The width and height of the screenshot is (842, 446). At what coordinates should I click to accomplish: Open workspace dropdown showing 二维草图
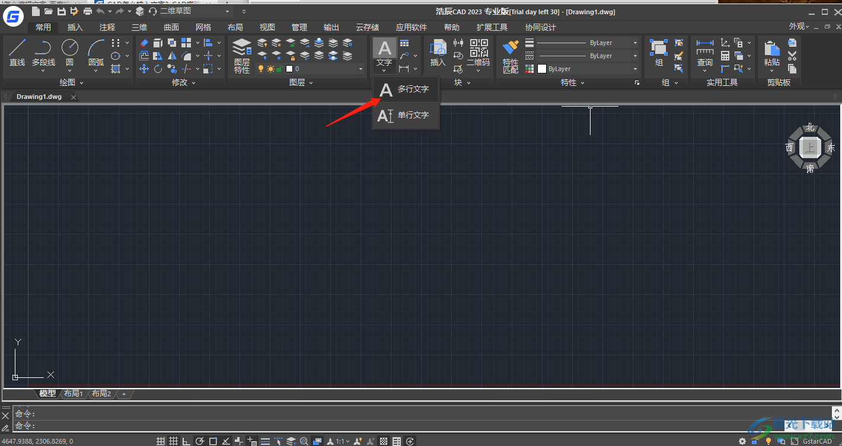coord(195,11)
